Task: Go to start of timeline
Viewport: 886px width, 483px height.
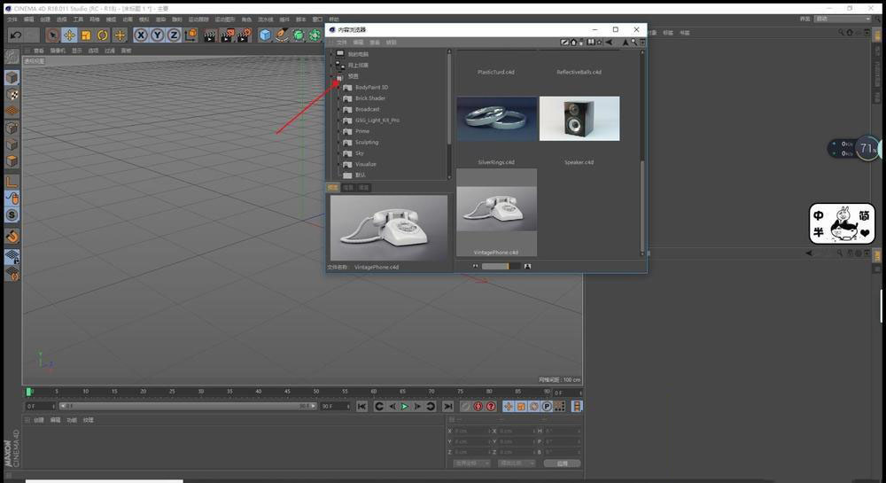Action: tap(362, 406)
